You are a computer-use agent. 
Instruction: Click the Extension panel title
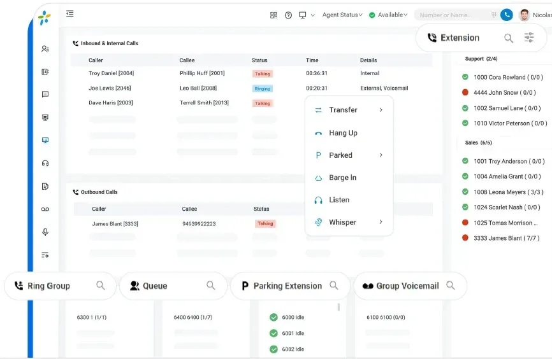click(x=460, y=38)
